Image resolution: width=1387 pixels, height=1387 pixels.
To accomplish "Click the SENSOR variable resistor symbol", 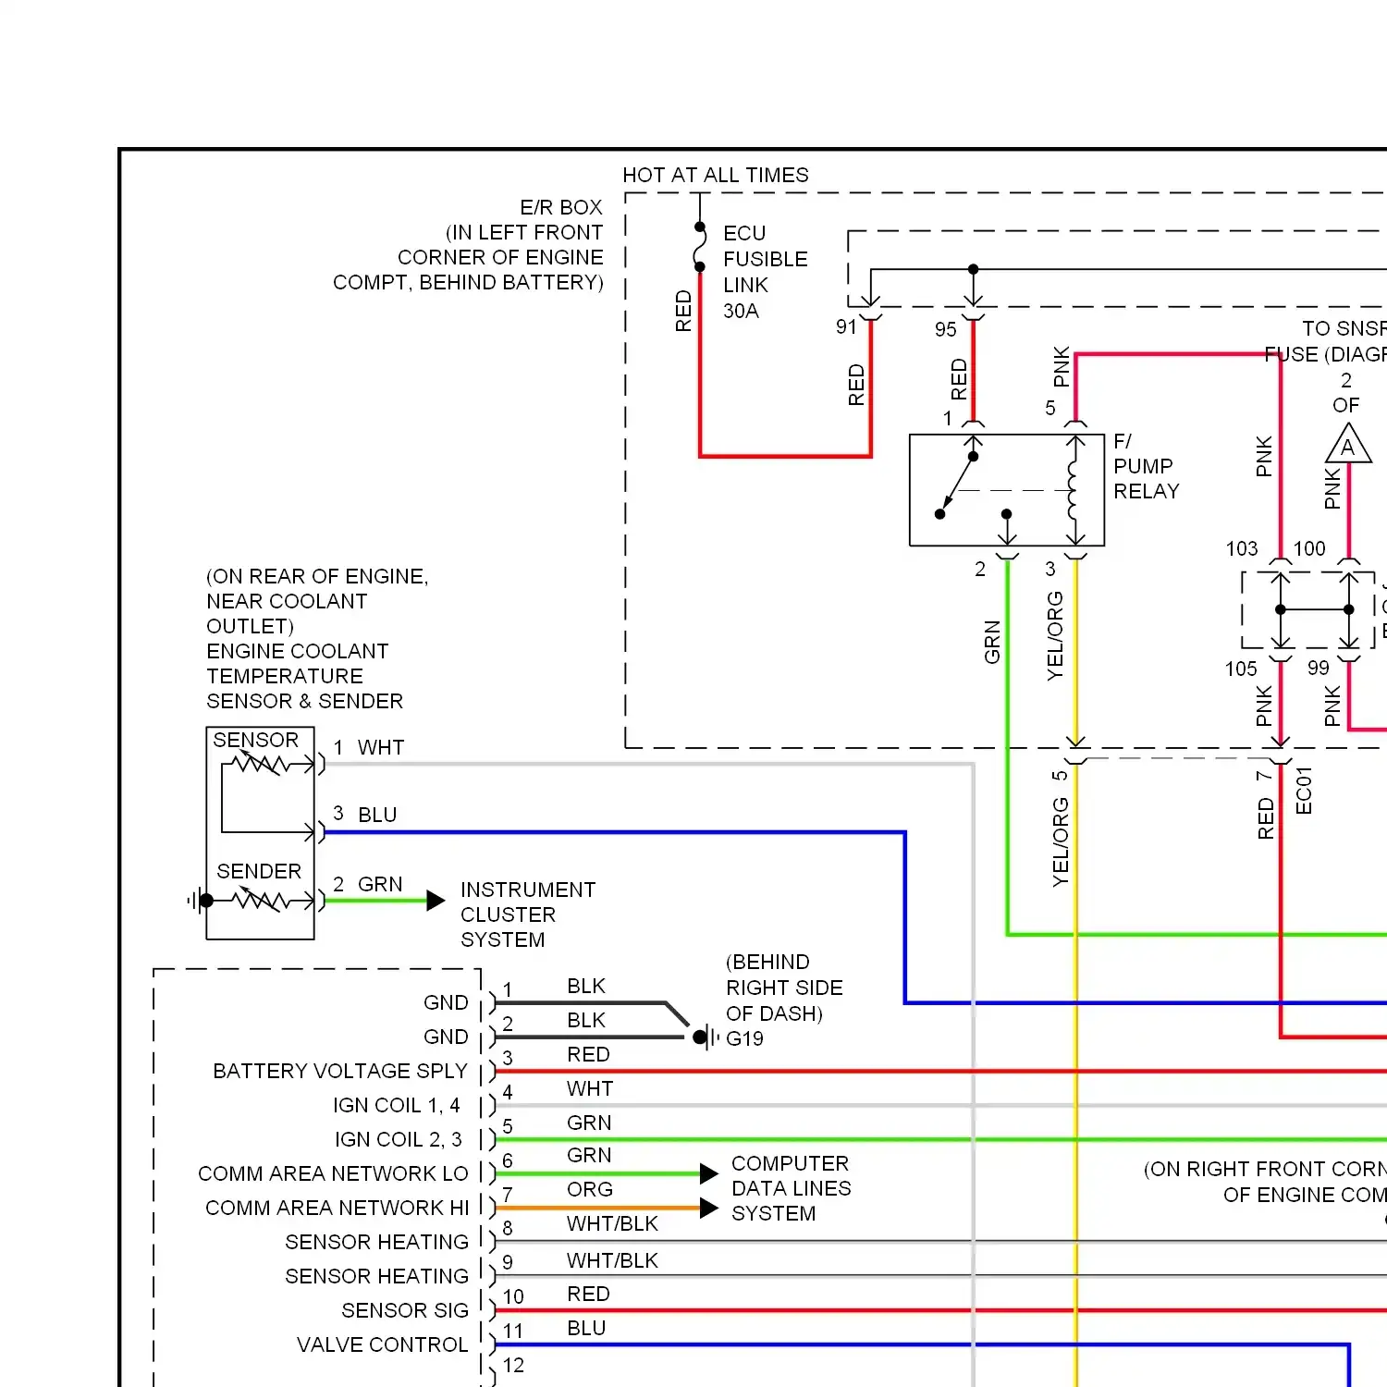I will point(262,764).
